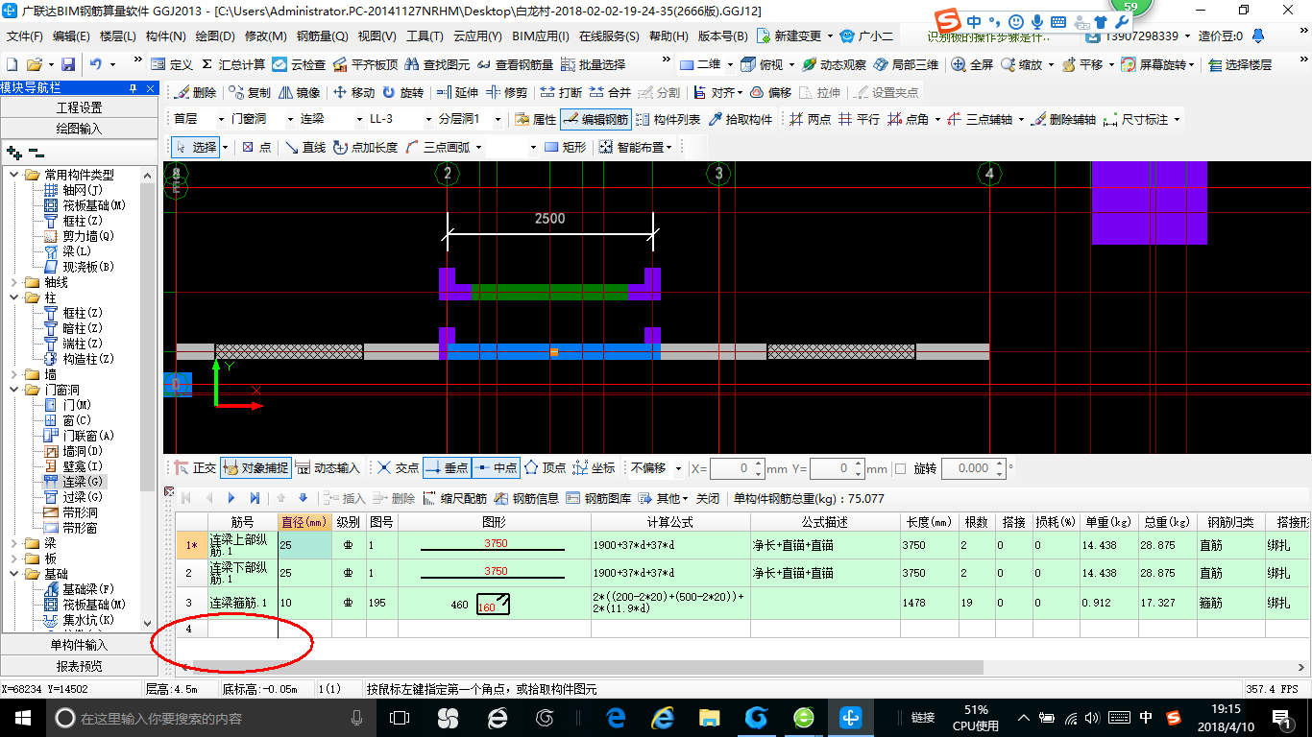Viewport: 1312px width, 737px height.
Task: Click 关闭 to close rebar editor
Action: (708, 498)
